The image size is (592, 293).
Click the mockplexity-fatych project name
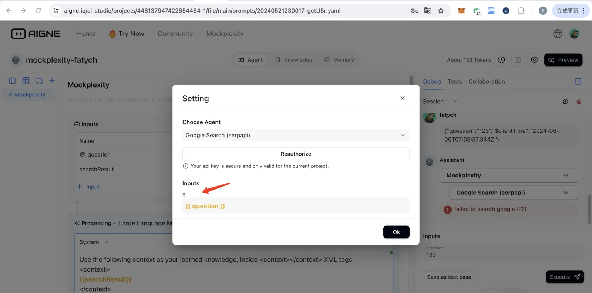click(61, 60)
